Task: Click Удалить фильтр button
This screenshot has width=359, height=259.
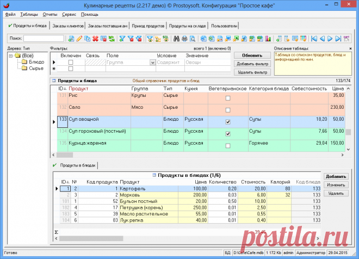Action: coord(252,72)
